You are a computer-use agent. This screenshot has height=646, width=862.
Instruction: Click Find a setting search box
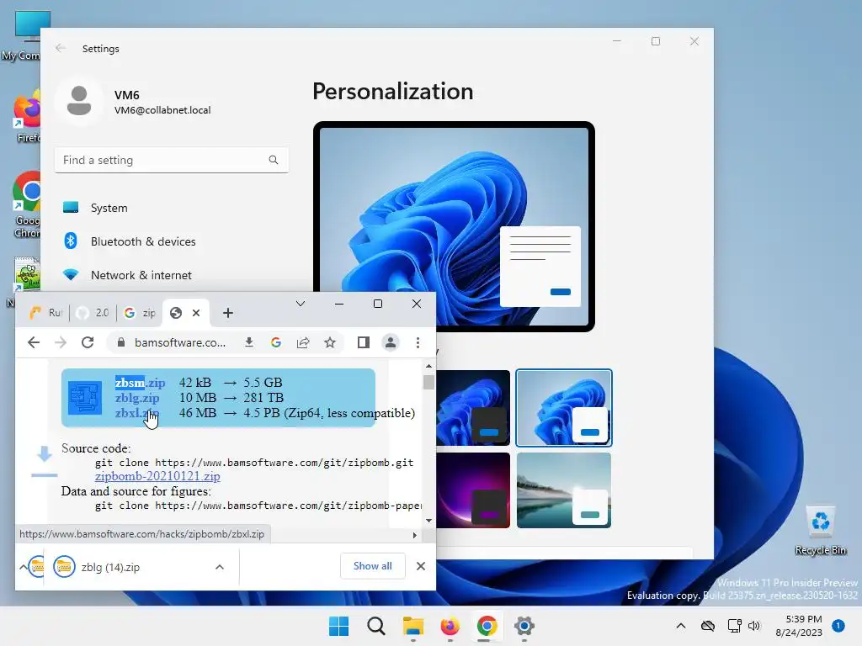(172, 160)
